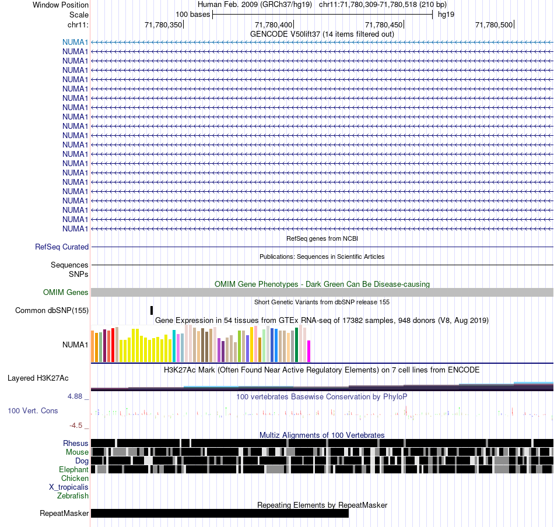This screenshot has height=527, width=554.
Task: Click the RepeatMasker track label
Action: click(64, 513)
